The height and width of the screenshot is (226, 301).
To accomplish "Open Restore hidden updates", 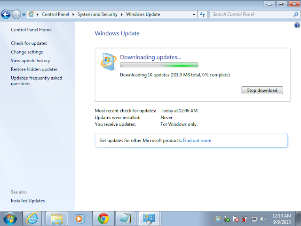I will point(34,69).
